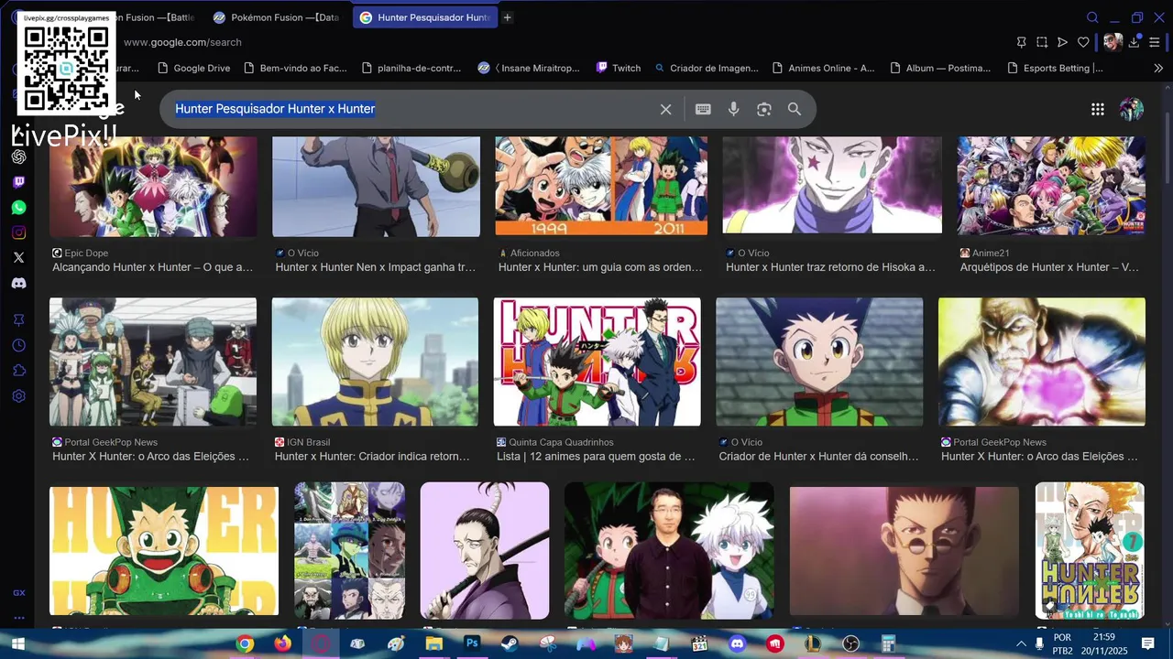Click the address bar pin icon
This screenshot has height=659, width=1173.
1021,42
